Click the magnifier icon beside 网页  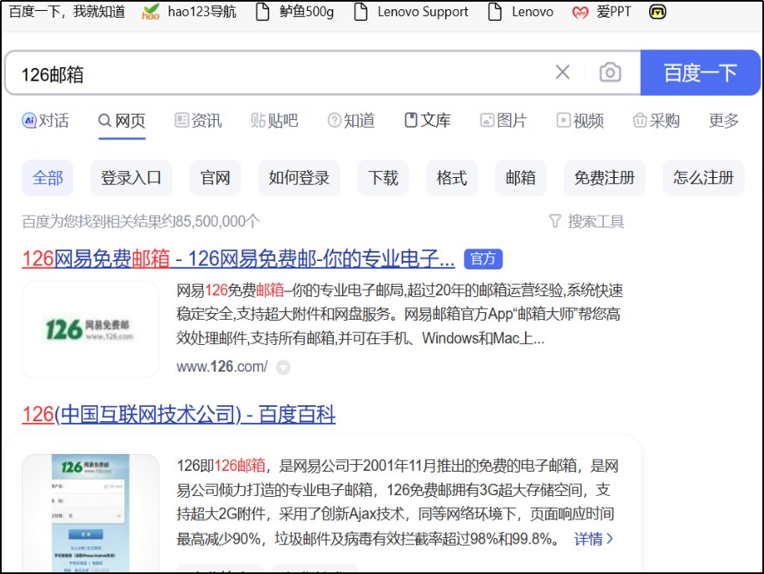102,120
